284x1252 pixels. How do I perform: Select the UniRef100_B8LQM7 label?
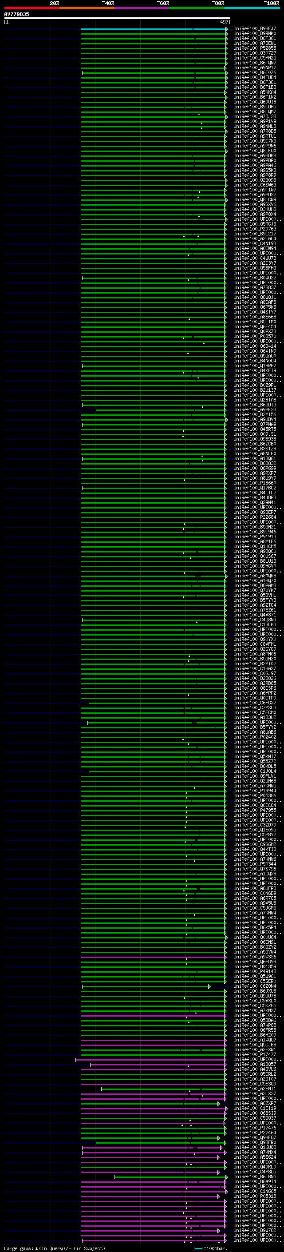[x=255, y=112]
